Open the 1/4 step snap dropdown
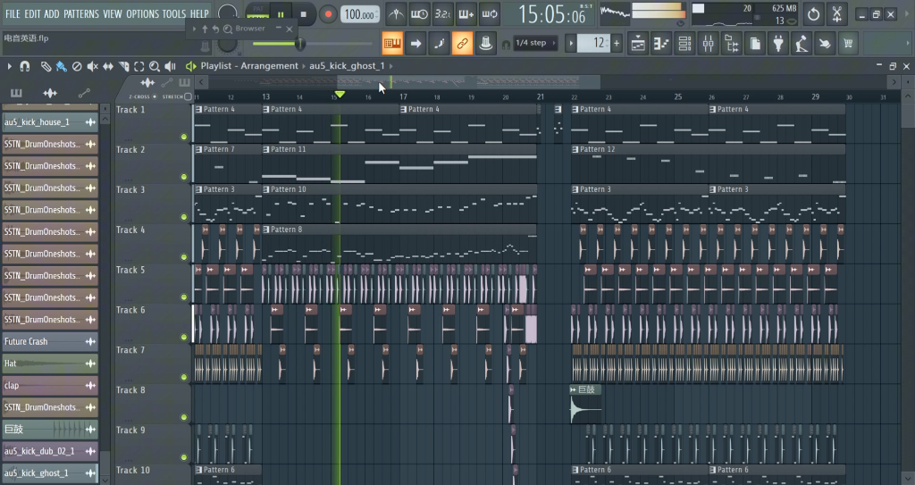915x485 pixels. coord(534,43)
